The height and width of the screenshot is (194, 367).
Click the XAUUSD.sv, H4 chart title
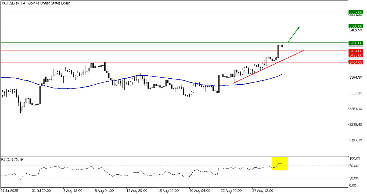(35, 3)
